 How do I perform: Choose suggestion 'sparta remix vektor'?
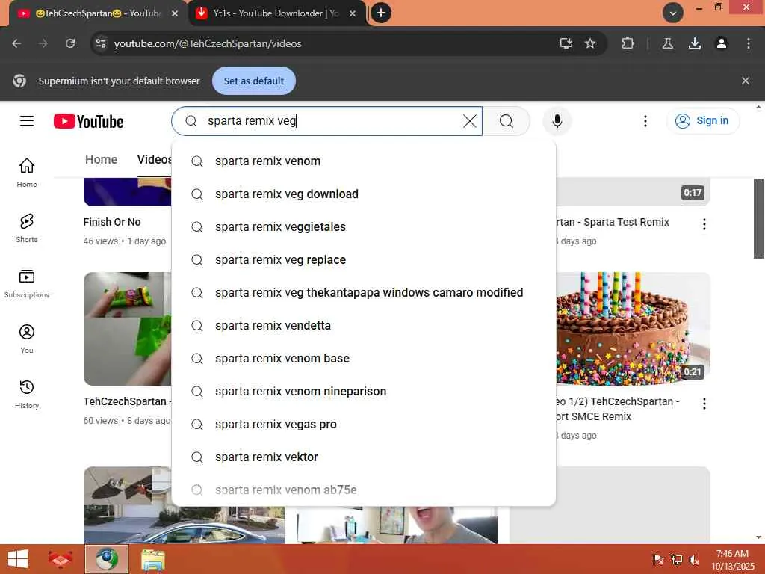(x=364, y=457)
